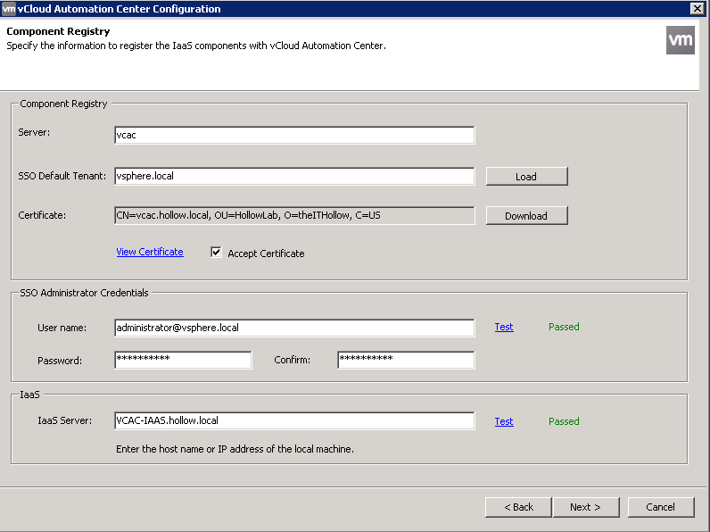This screenshot has width=710, height=532.
Task: Click the dialog title bar text
Action: click(120, 9)
